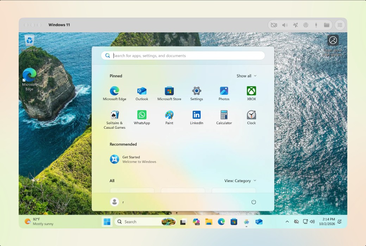Screen dimensions: 366x246
Task: Select the Microsoft Edge desktop shortcut
Action: 30,79
